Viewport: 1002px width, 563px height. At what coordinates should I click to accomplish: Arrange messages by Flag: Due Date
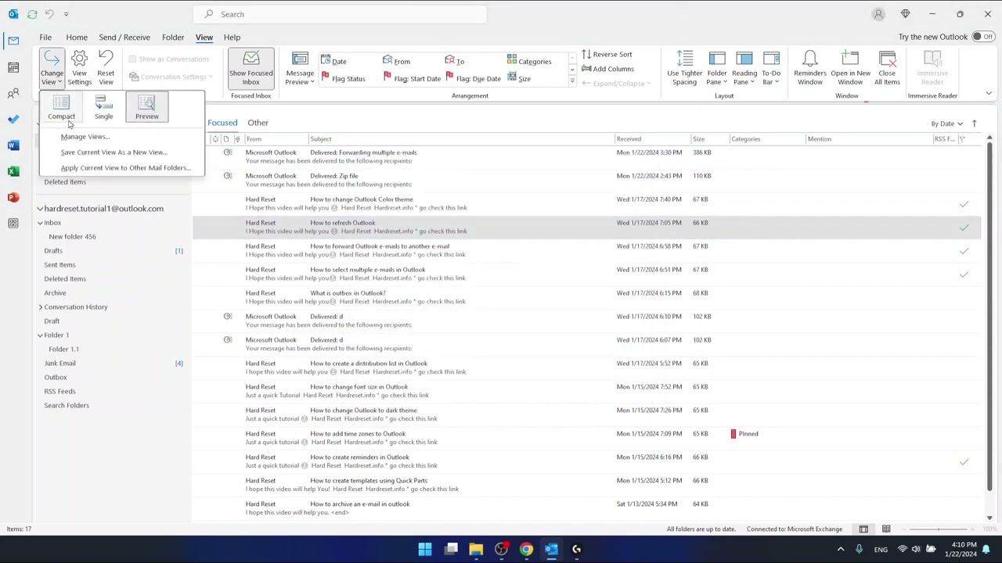coord(473,78)
